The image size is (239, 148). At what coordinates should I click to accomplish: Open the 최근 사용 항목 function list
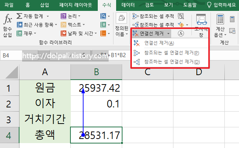37,25
